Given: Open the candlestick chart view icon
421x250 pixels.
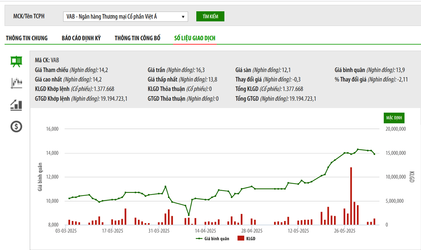Looking at the screenshot, I should tap(16, 83).
